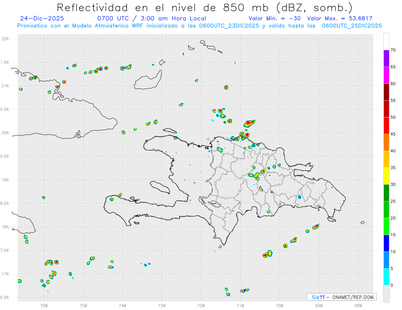Viewport: 402px width, 310px height.
Task: Click the color bar '0' tick label
Action: [x=392, y=285]
